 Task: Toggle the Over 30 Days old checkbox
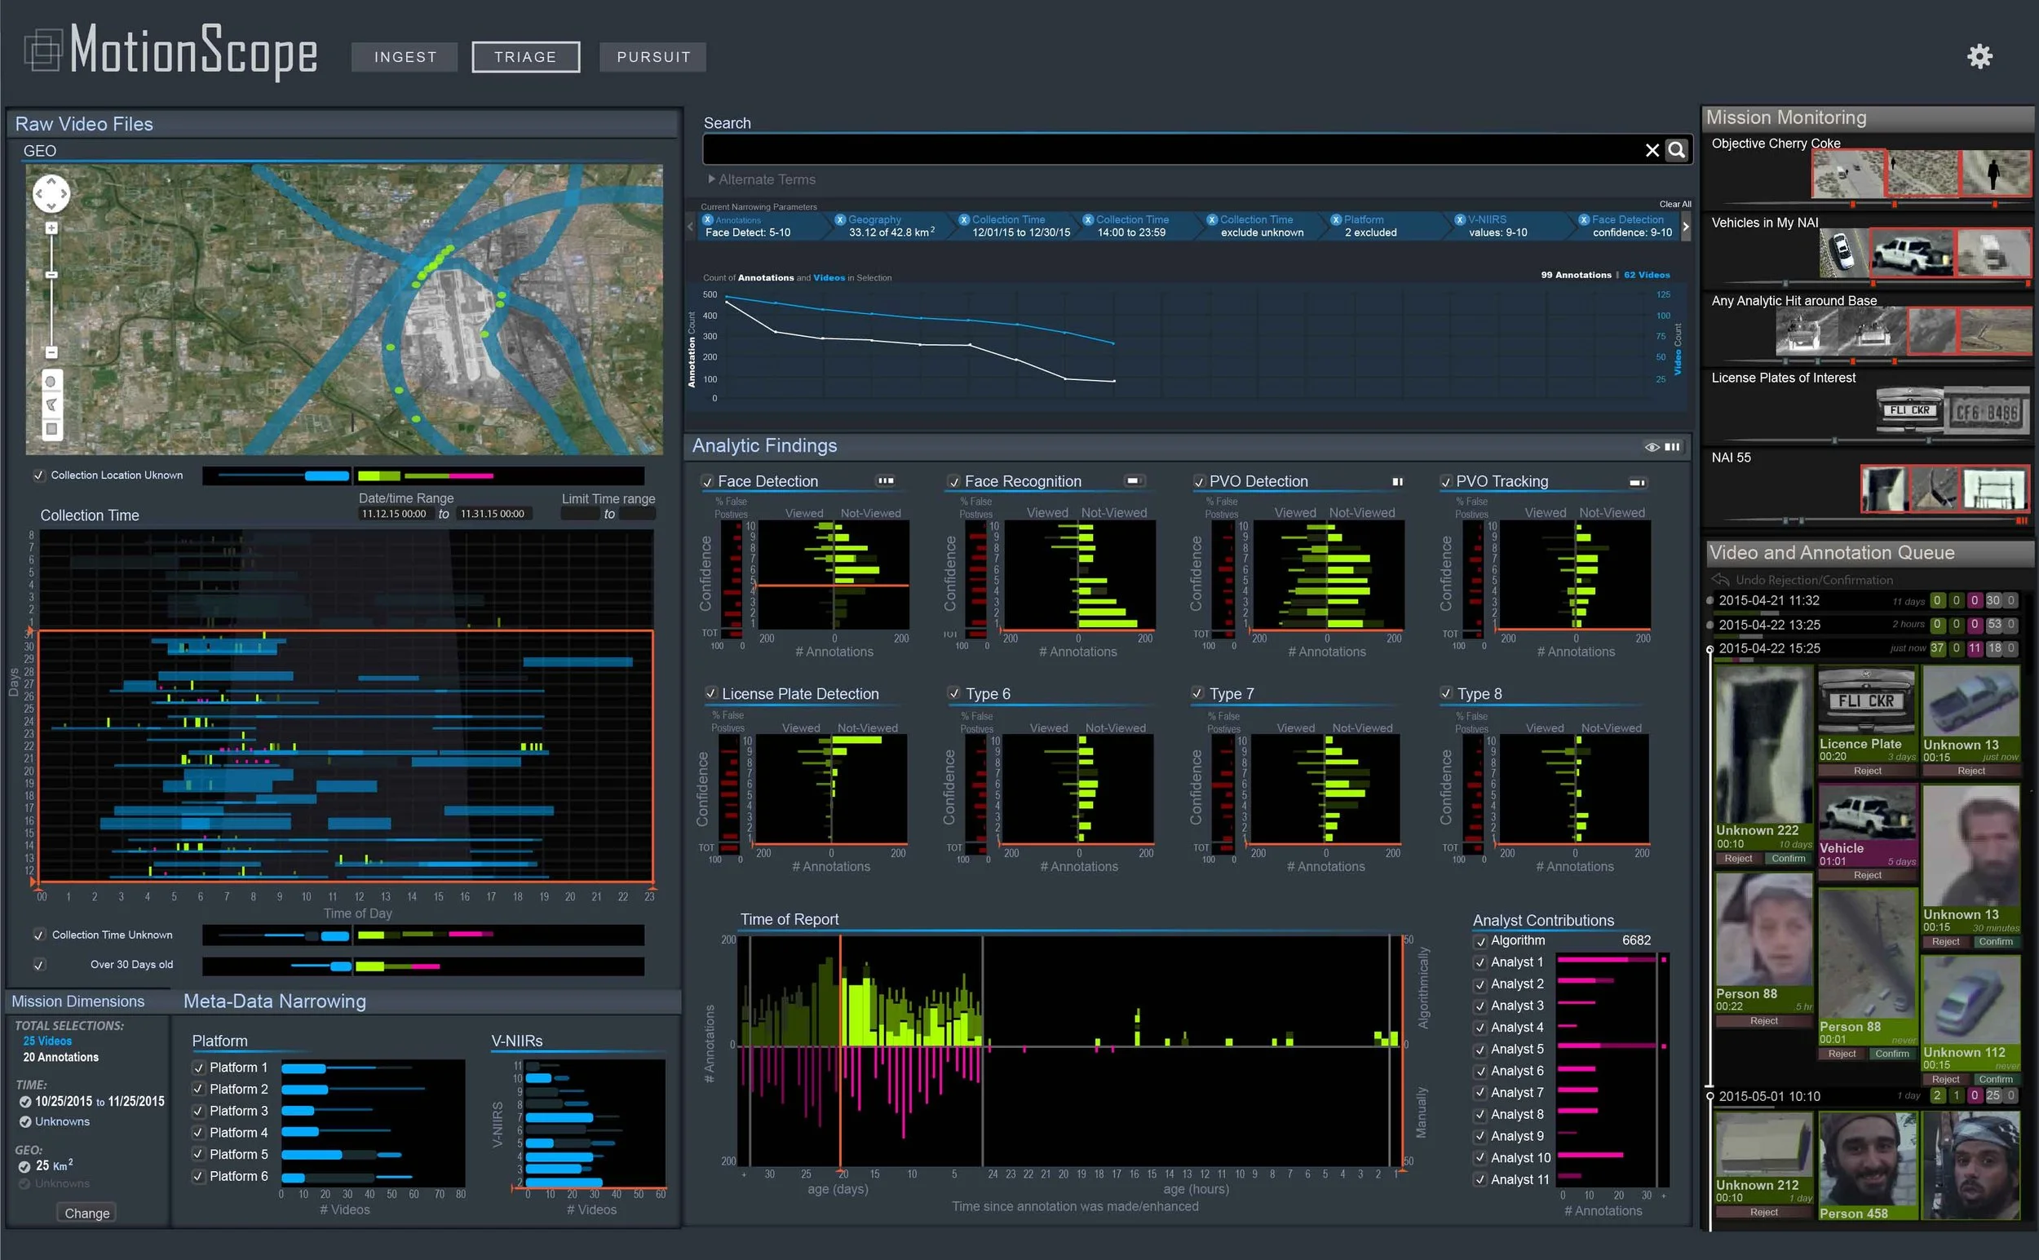[x=38, y=965]
